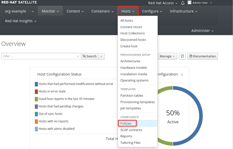The height and width of the screenshot is (149, 233).
Task: Select Policies under Compliance
Action: [126, 123]
